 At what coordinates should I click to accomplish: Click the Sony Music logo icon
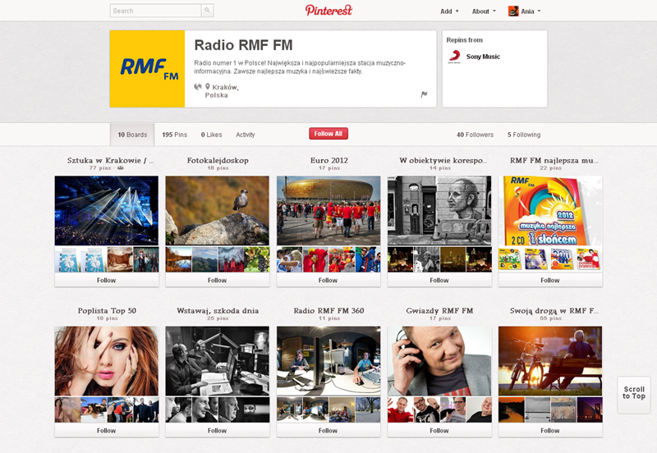coord(453,57)
